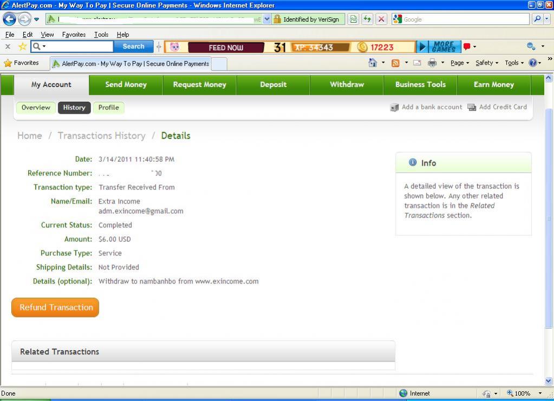Click the Related Transactions section header
Image resolution: width=554 pixels, height=401 pixels.
tap(203, 352)
